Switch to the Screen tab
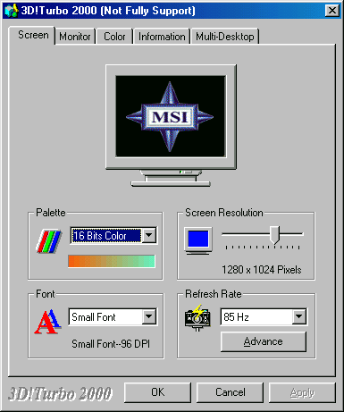The image size is (344, 412). click(33, 35)
